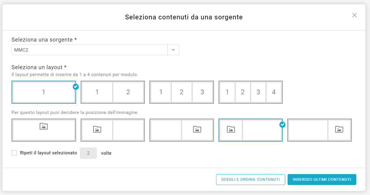370x195 pixels.
Task: Click the checkmark badge on layout 1
Action: [x=76, y=87]
